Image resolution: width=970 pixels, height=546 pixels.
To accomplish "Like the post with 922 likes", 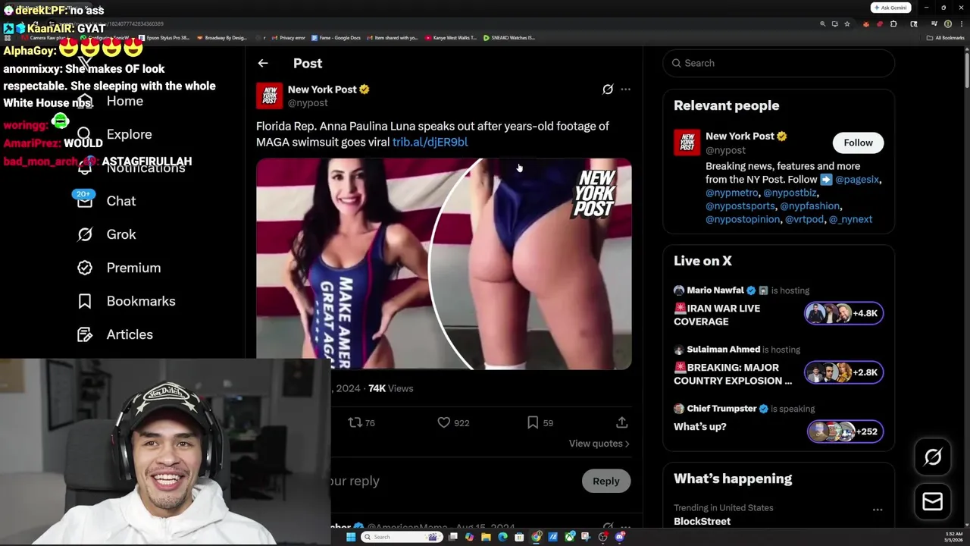I will click(453, 422).
